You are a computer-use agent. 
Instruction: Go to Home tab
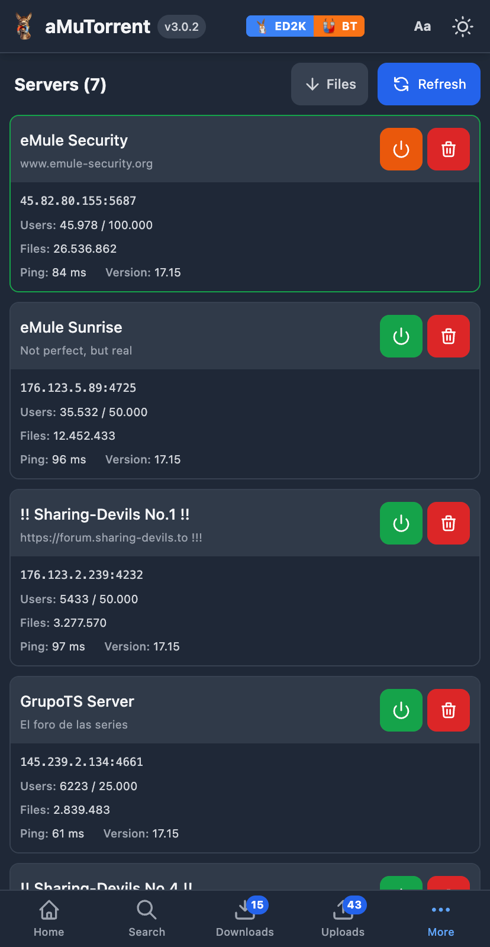click(49, 917)
